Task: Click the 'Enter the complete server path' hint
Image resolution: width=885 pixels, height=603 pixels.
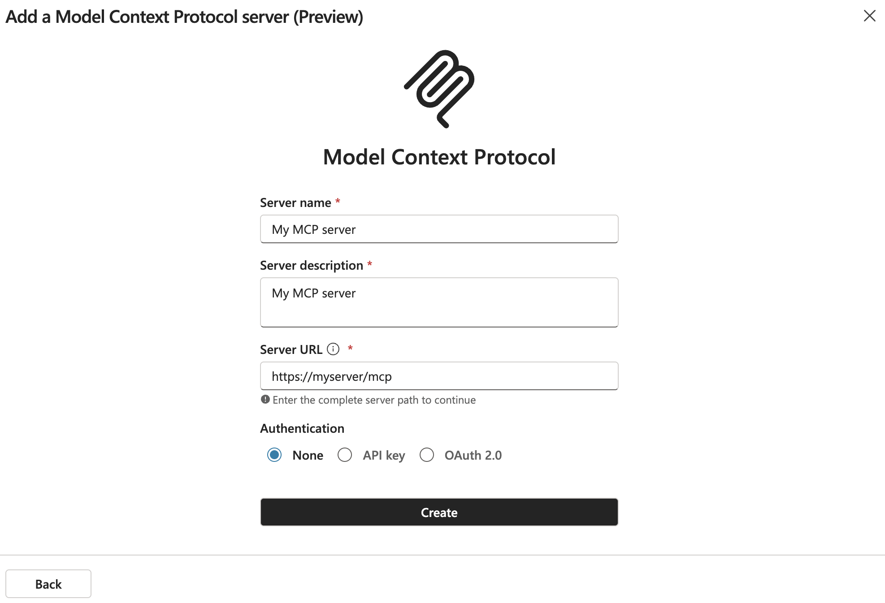Action: [x=374, y=400]
